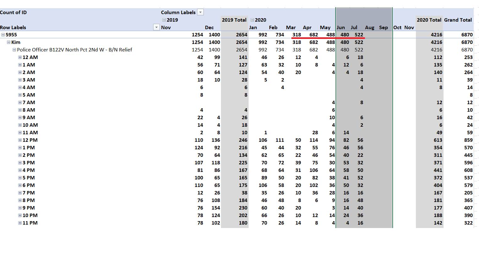The width and height of the screenshot is (479, 271).
Task: Expand the 12 PM row
Action: [20, 140]
